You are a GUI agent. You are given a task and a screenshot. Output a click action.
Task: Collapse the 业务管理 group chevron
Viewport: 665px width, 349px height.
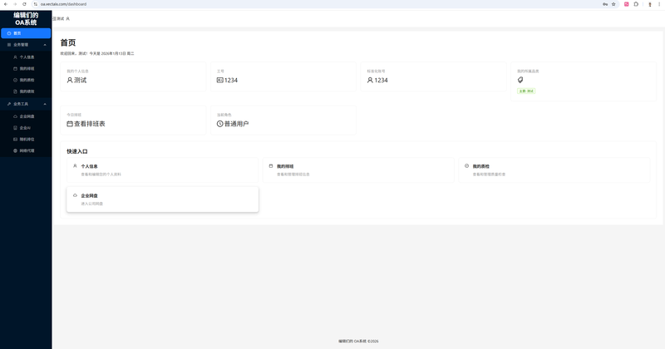click(45, 45)
